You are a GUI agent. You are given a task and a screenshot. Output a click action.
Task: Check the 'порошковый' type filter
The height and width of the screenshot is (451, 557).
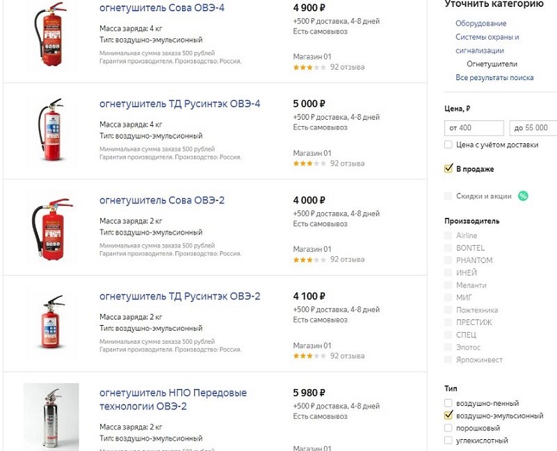click(x=449, y=428)
